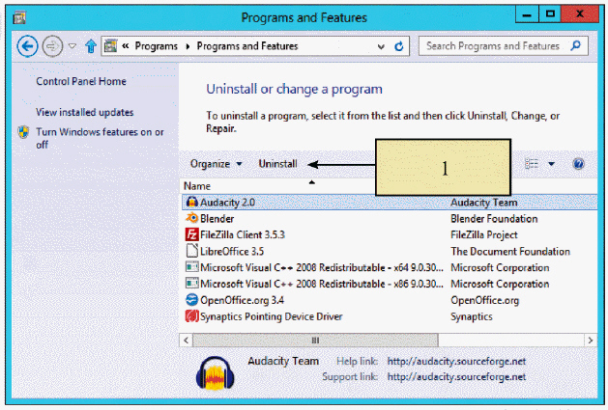Click publisher Synaptics
This screenshot has width=608, height=410.
tap(472, 316)
